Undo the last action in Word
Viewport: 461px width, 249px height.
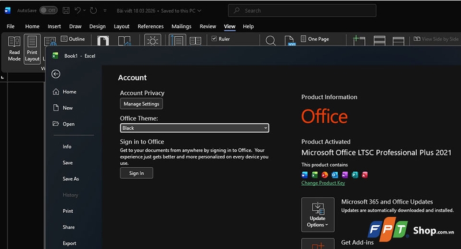coord(78,10)
